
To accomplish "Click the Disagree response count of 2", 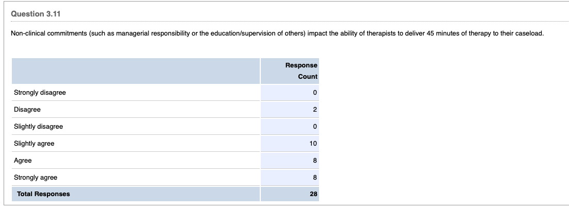I will pyautogui.click(x=314, y=110).
